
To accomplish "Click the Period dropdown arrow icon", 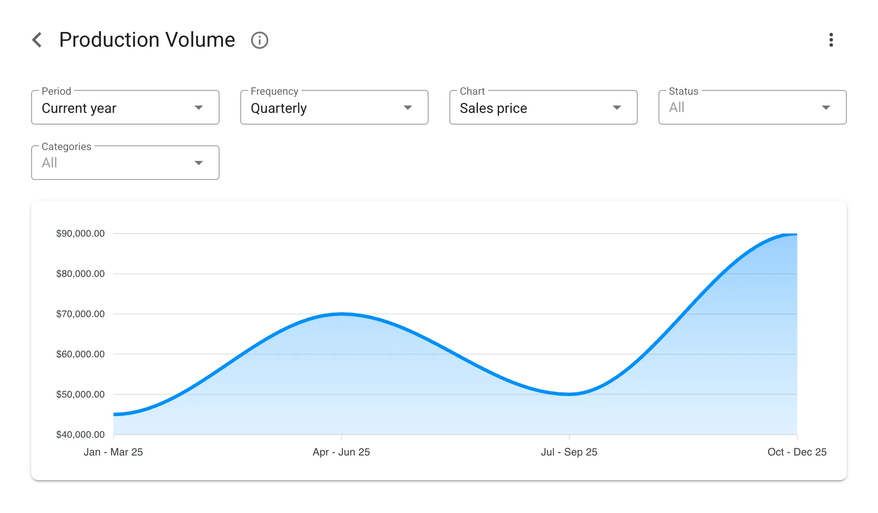I will [199, 107].
